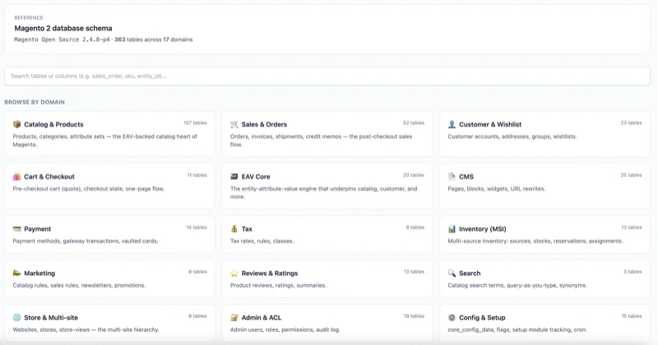Open the EAV Core domain title
This screenshot has width=658, height=345.
256,177
